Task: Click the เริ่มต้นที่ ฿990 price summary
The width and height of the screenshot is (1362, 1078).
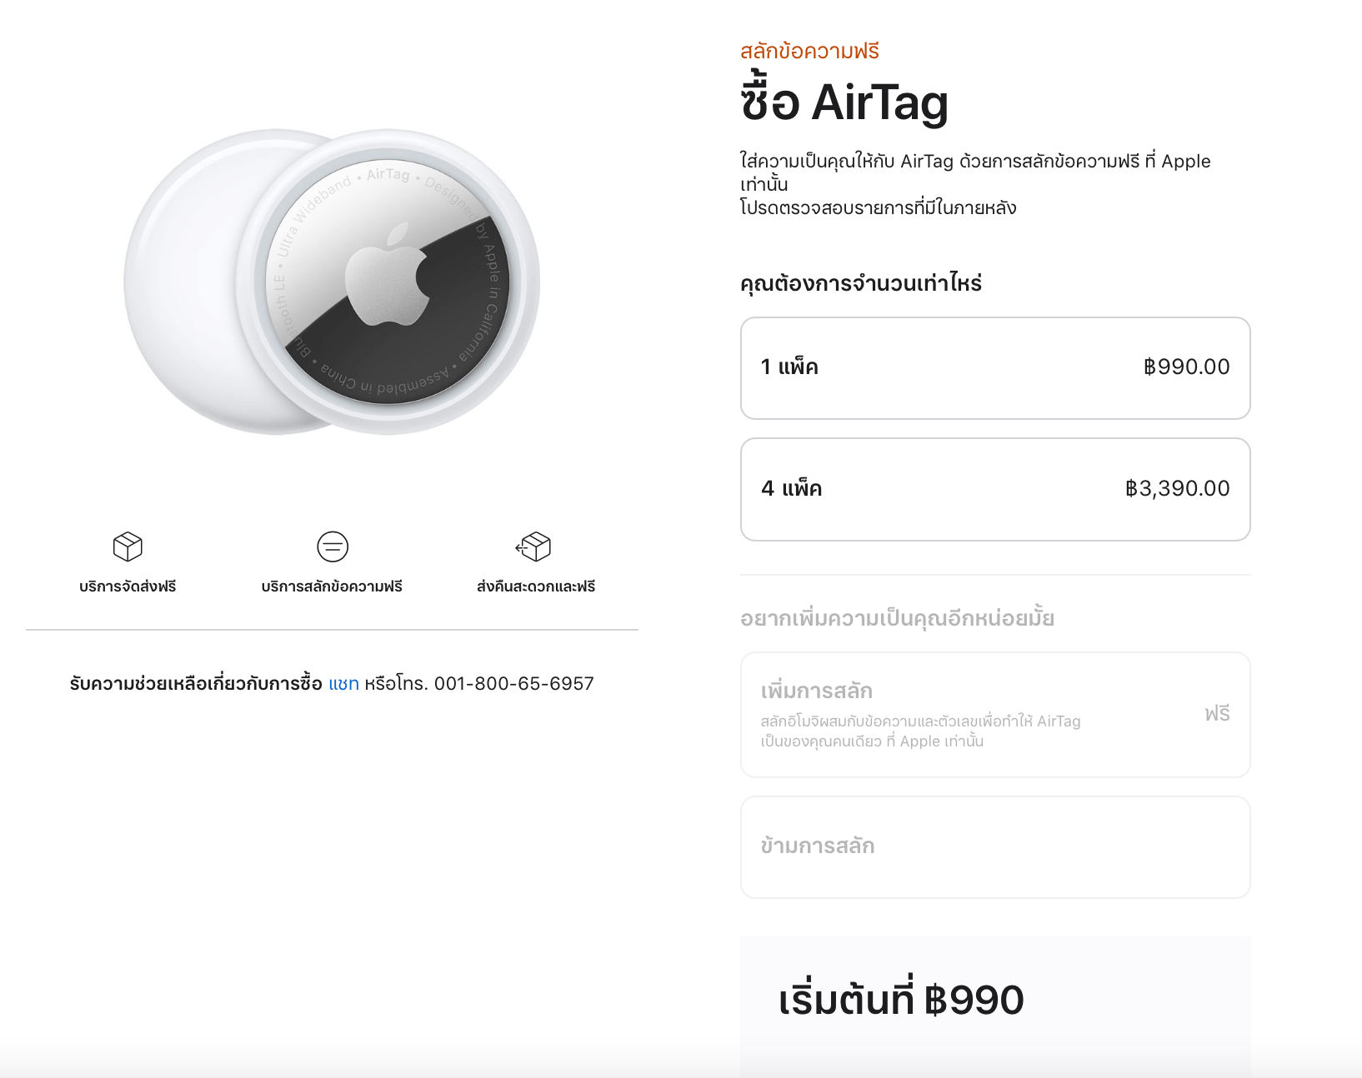Action: tap(901, 1000)
